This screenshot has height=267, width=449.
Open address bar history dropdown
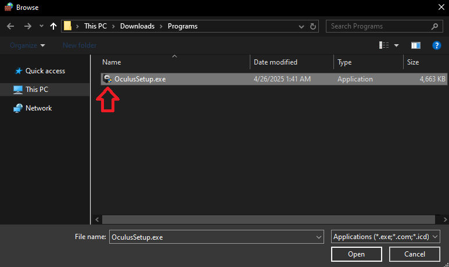[x=301, y=27]
